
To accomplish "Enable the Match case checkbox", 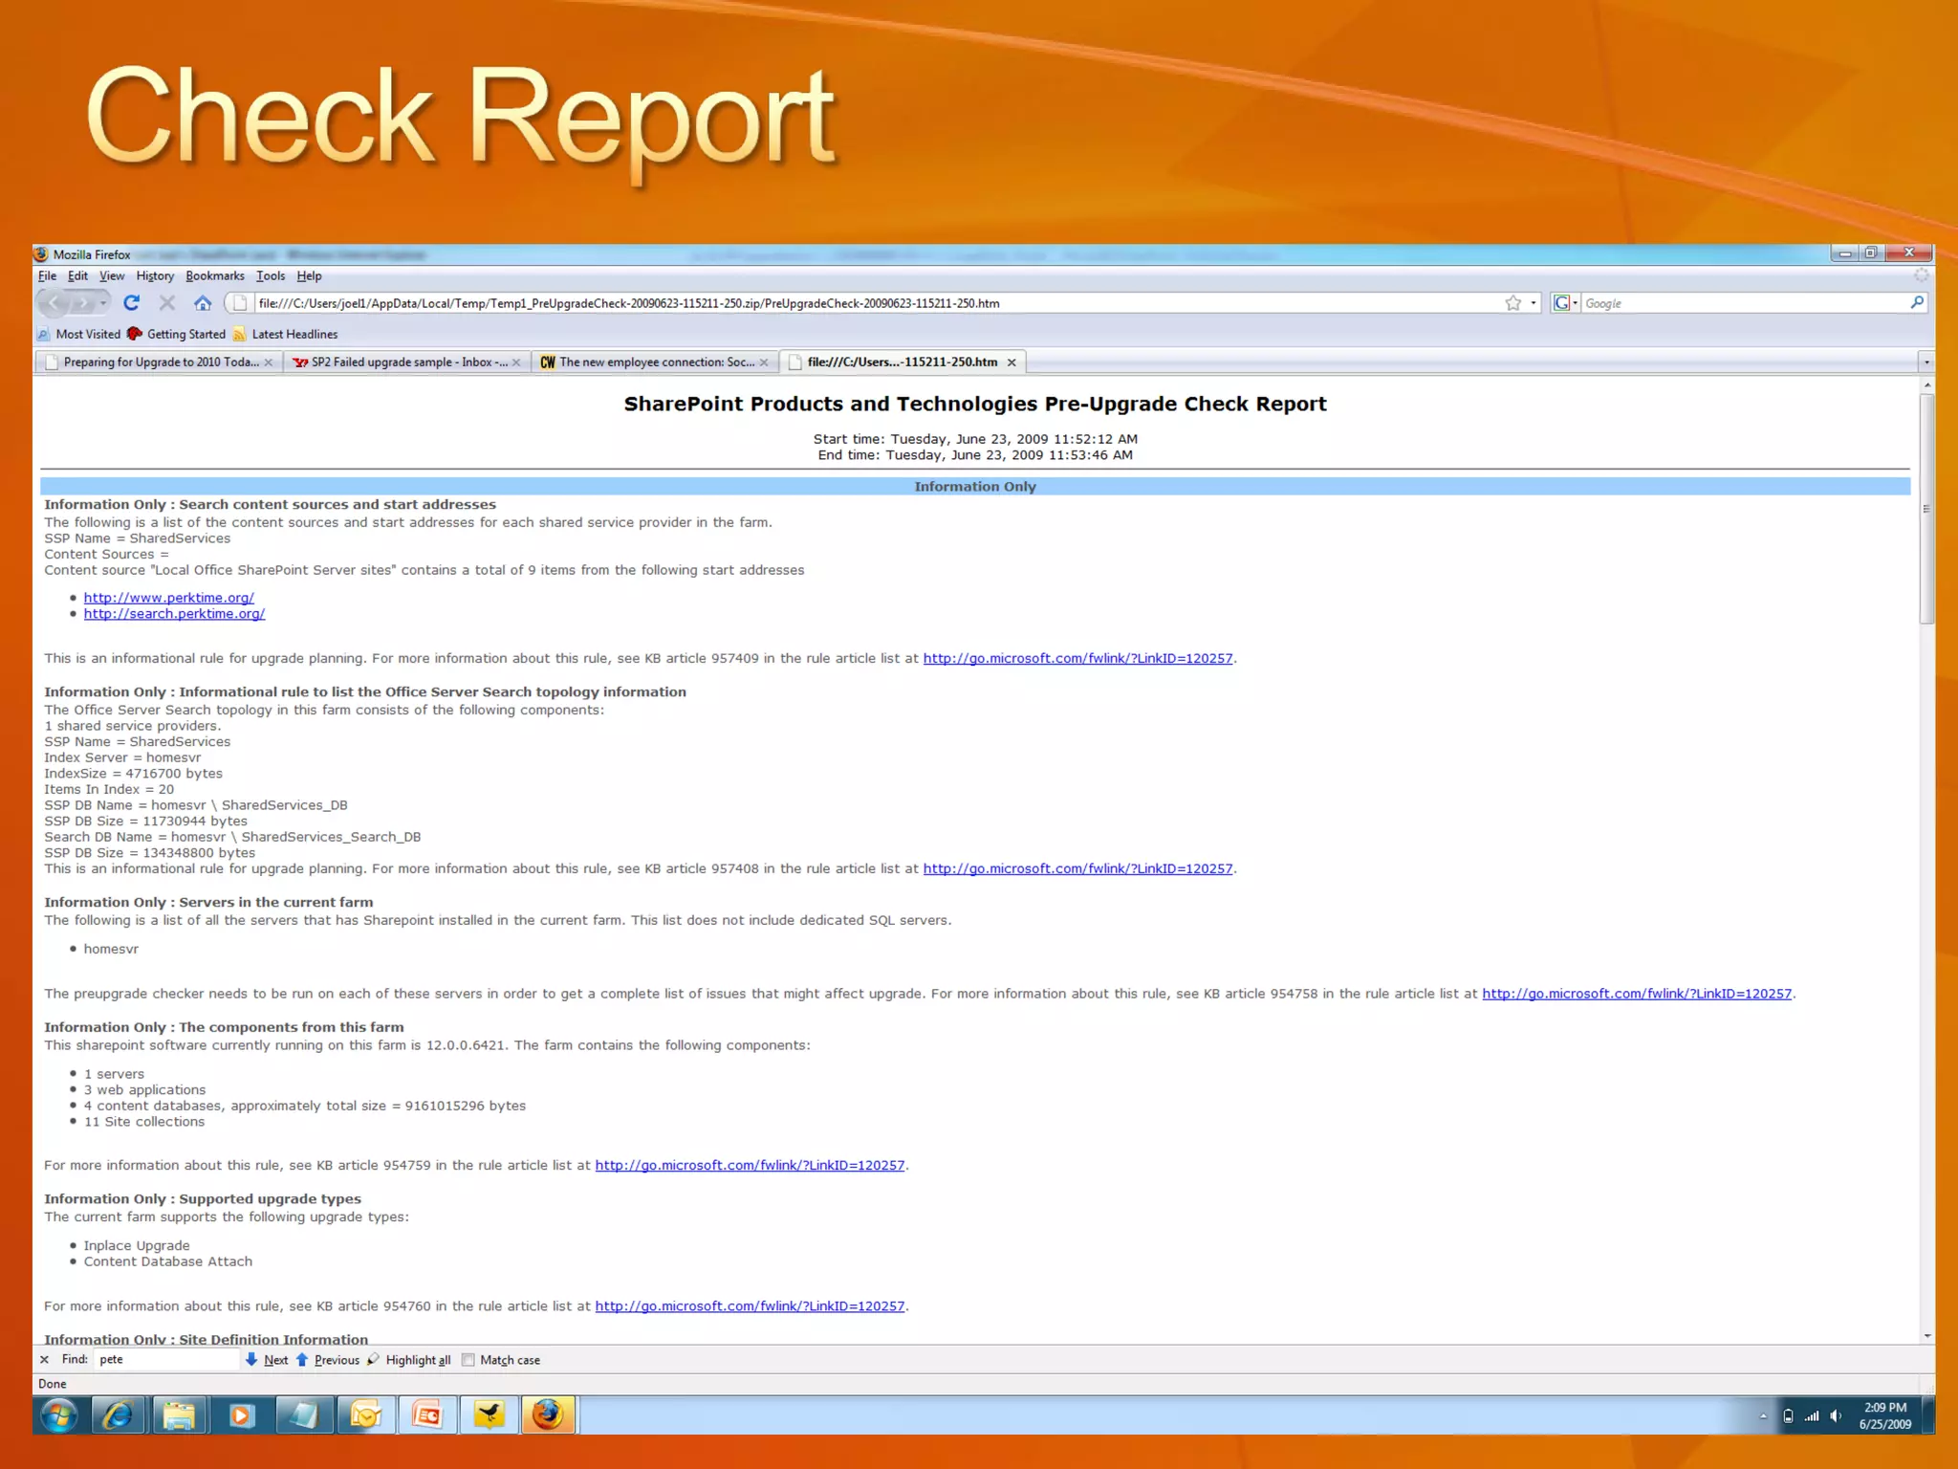I will pyautogui.click(x=468, y=1360).
